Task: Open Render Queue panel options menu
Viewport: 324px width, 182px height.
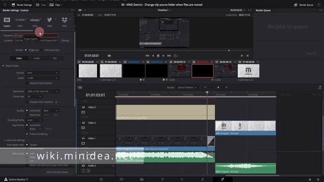Action: pos(320,10)
